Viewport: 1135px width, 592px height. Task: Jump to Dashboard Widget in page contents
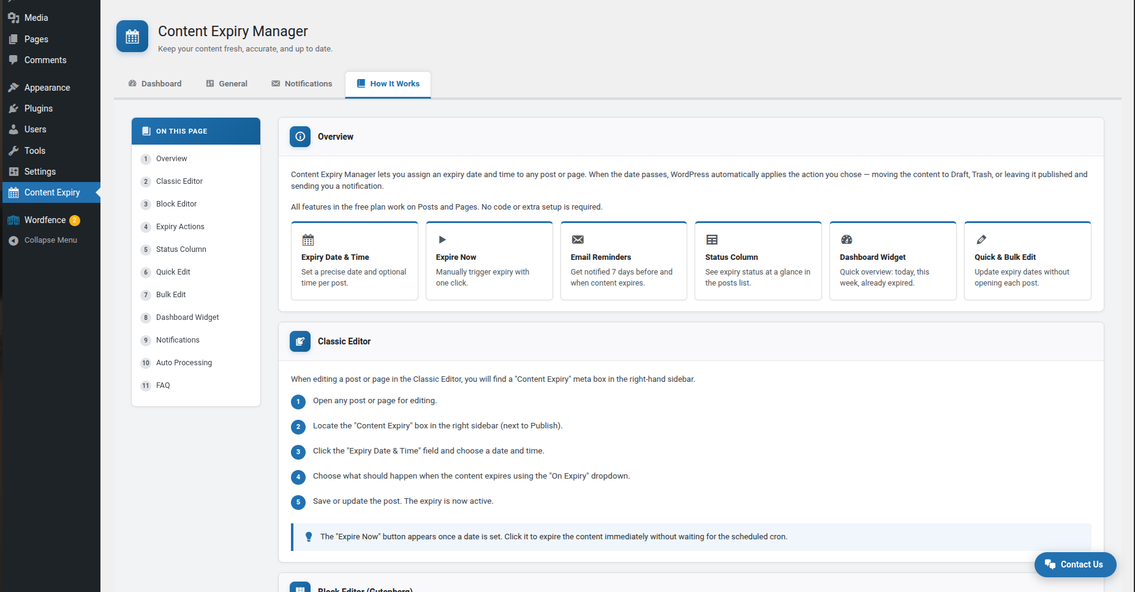point(196,317)
